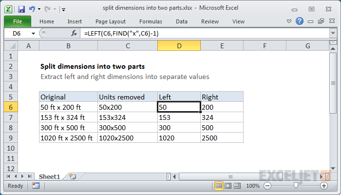Viewport: 341px width, 195px height.
Task: Select column D header
Action: [179, 46]
